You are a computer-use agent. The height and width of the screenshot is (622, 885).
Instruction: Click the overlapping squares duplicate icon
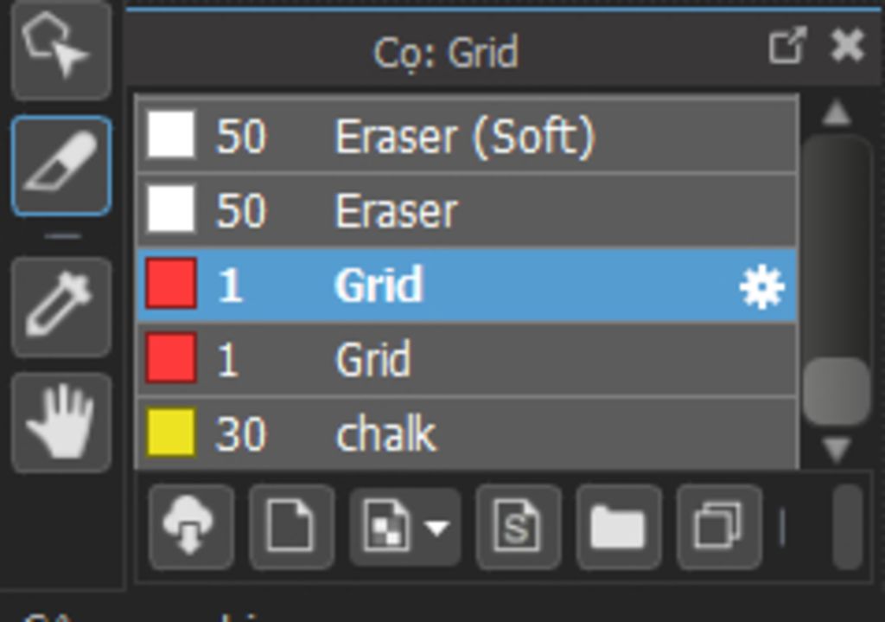tap(718, 527)
